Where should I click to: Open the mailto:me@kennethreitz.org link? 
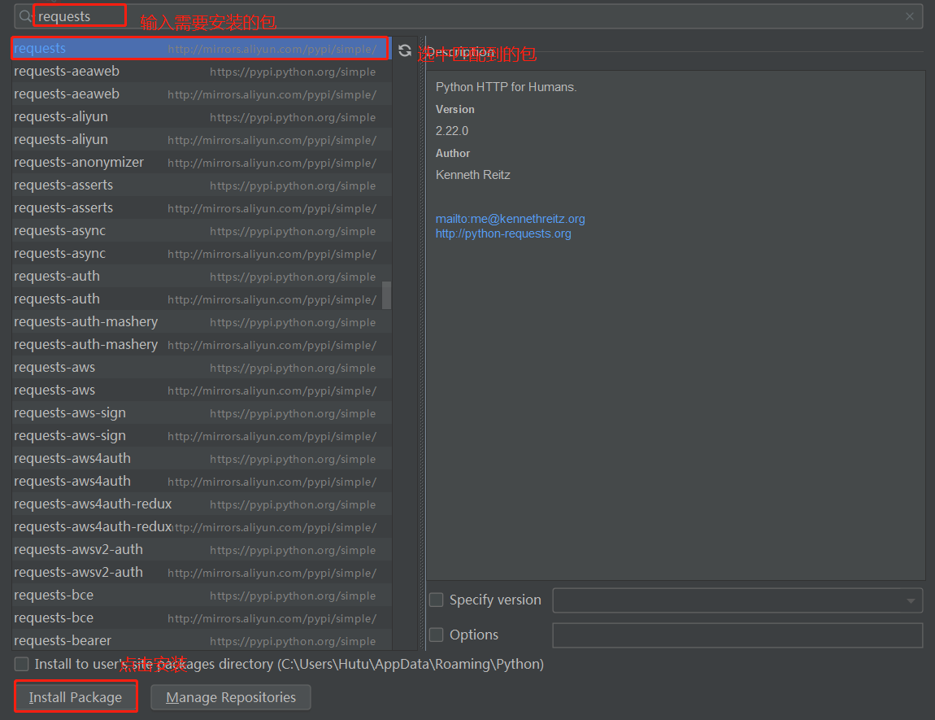(510, 219)
